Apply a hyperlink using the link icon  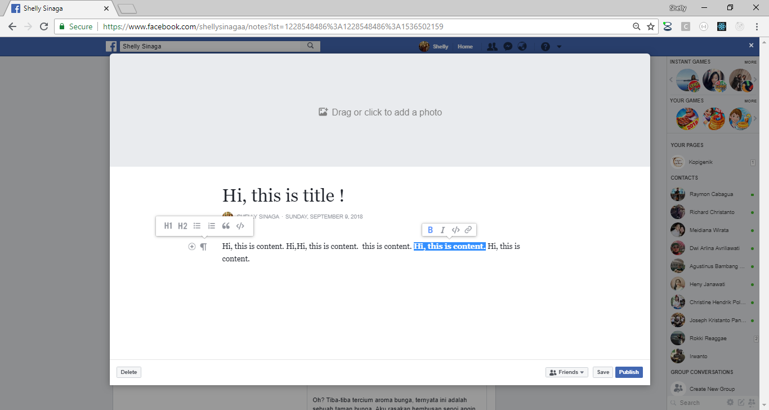(468, 230)
